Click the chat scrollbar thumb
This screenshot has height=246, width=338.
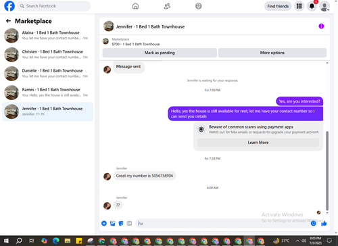pos(327,170)
